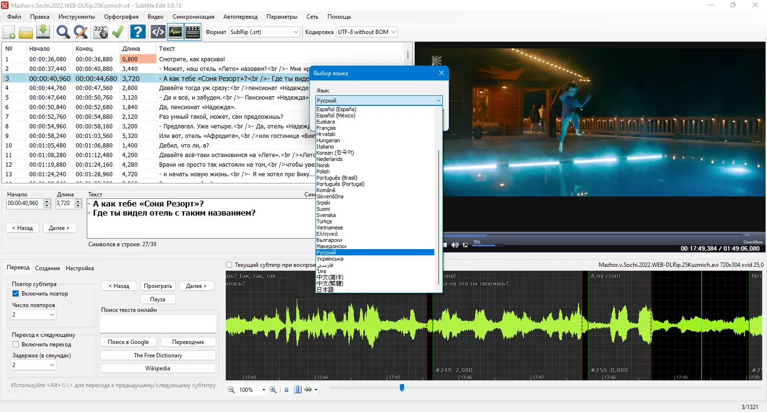Click the waveform position slider handle
767x412 pixels.
(x=402, y=388)
